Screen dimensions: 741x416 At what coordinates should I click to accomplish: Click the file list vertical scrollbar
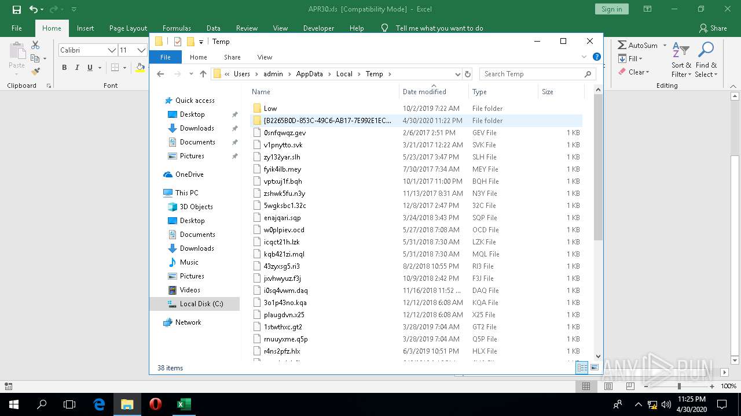pyautogui.click(x=598, y=168)
